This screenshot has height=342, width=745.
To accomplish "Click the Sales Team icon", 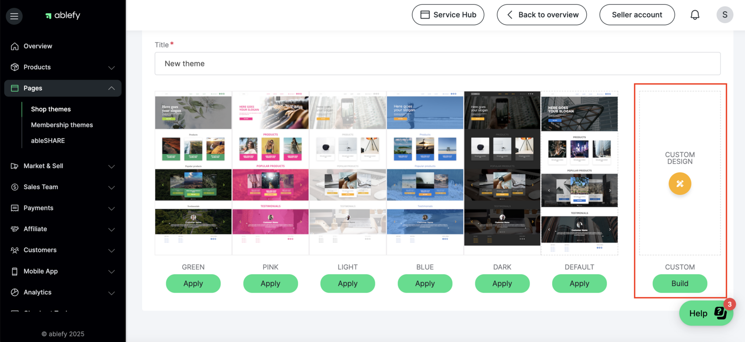I will [14, 187].
